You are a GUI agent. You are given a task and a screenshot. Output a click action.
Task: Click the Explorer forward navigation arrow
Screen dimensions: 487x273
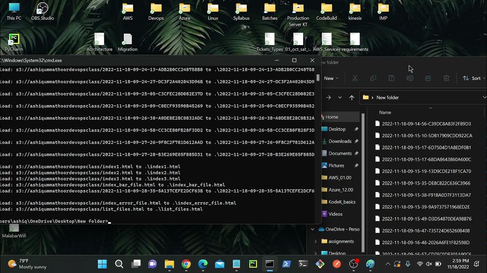[x=328, y=97]
